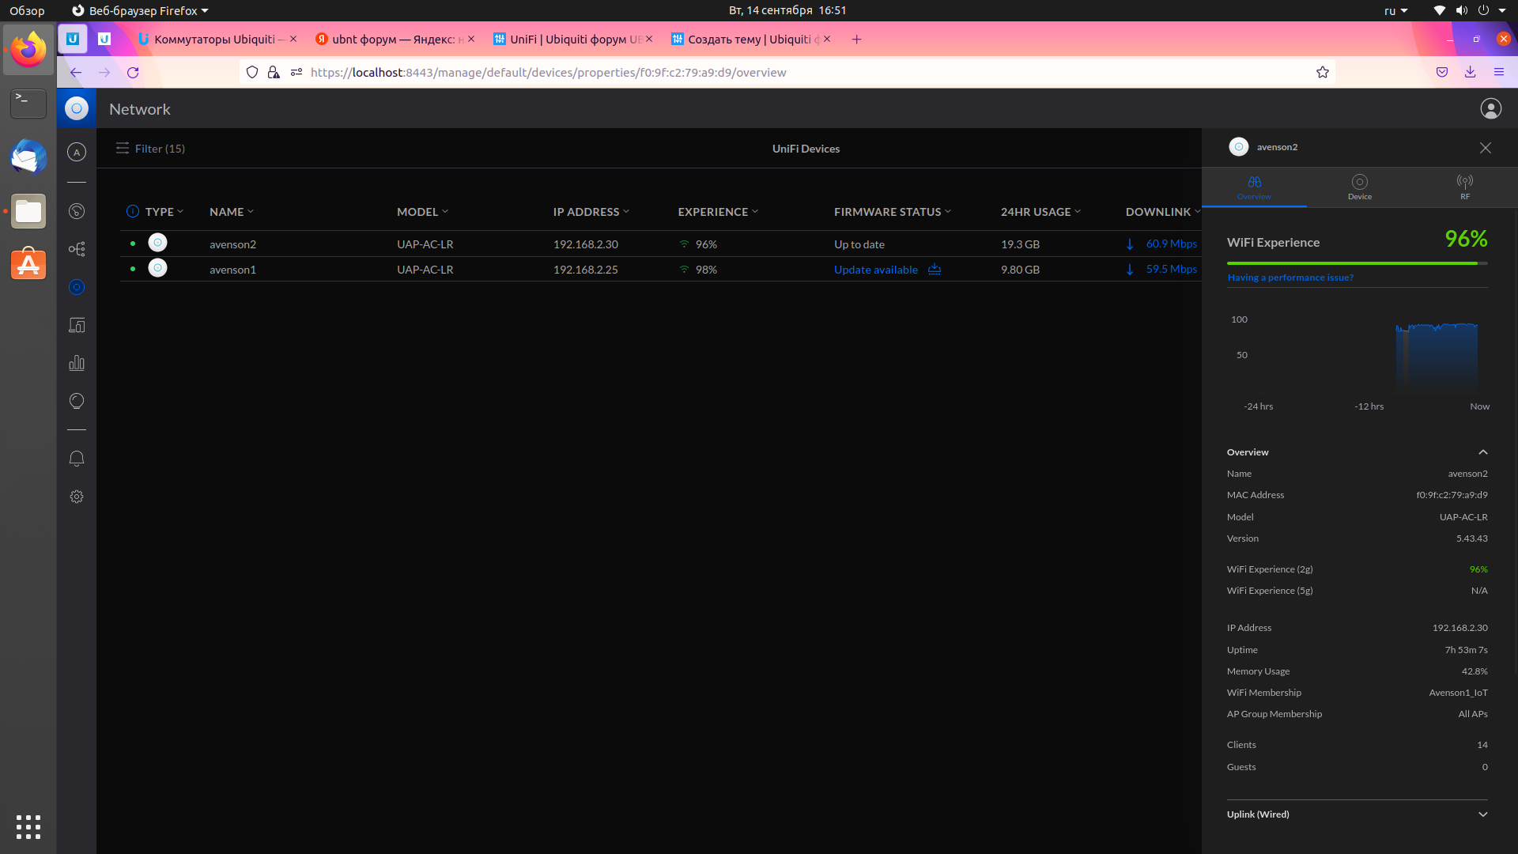Sort by FIRMWARE STATUS column header

point(893,212)
